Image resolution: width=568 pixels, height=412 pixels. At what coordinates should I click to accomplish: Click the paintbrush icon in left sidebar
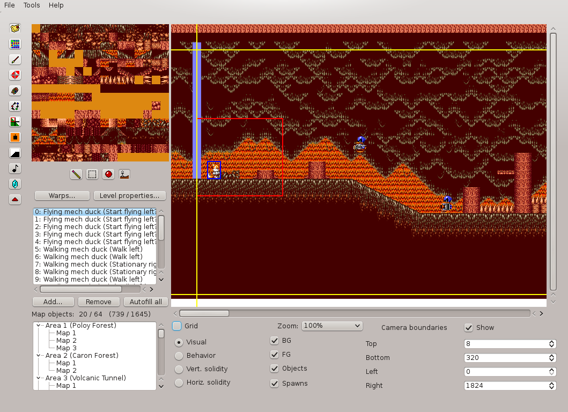[x=16, y=60]
